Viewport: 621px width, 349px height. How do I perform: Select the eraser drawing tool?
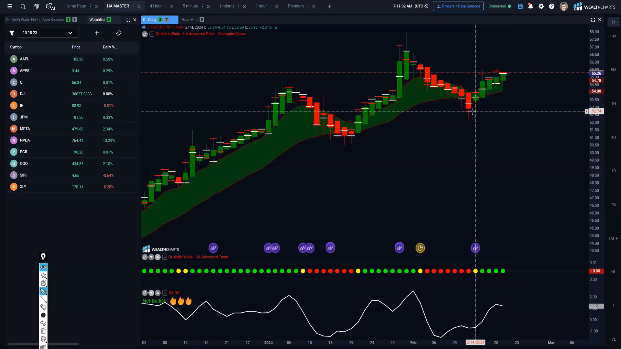coord(43,307)
